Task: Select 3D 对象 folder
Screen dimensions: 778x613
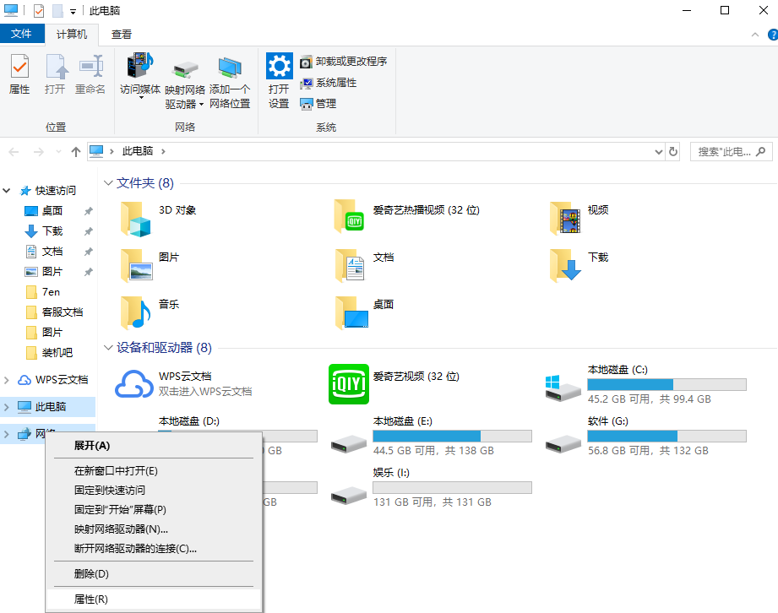Action: click(135, 217)
